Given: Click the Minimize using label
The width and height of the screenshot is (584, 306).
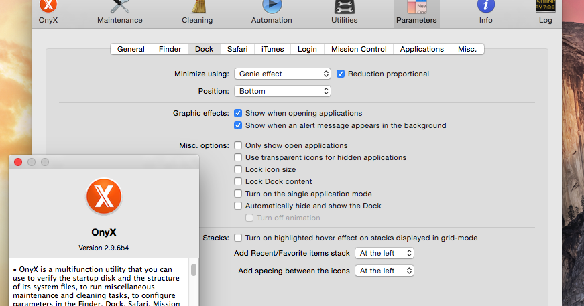Looking at the screenshot, I should (202, 74).
